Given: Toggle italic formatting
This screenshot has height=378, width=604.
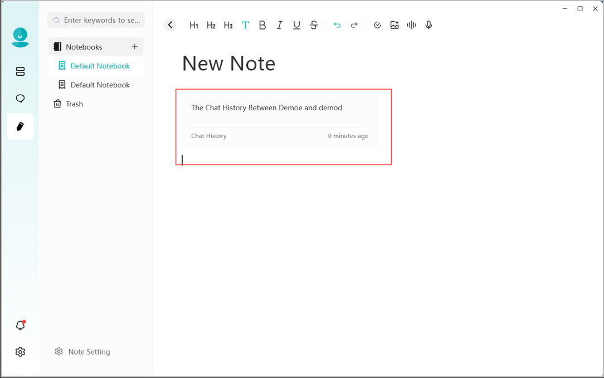Looking at the screenshot, I should 279,26.
